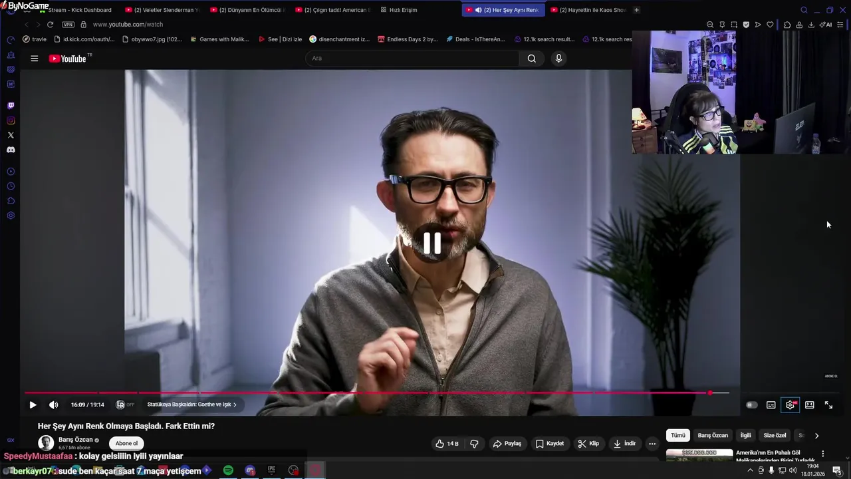The width and height of the screenshot is (851, 479).
Task: Play the YouTube video
Action: tap(33, 404)
